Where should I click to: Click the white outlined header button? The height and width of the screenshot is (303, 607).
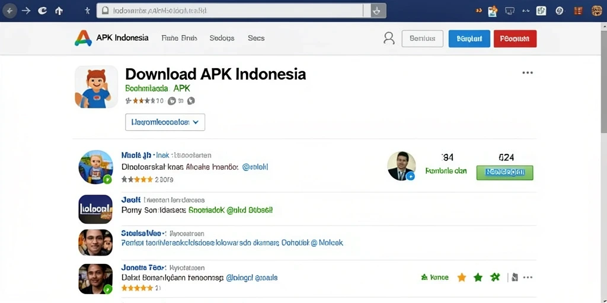[x=422, y=38]
